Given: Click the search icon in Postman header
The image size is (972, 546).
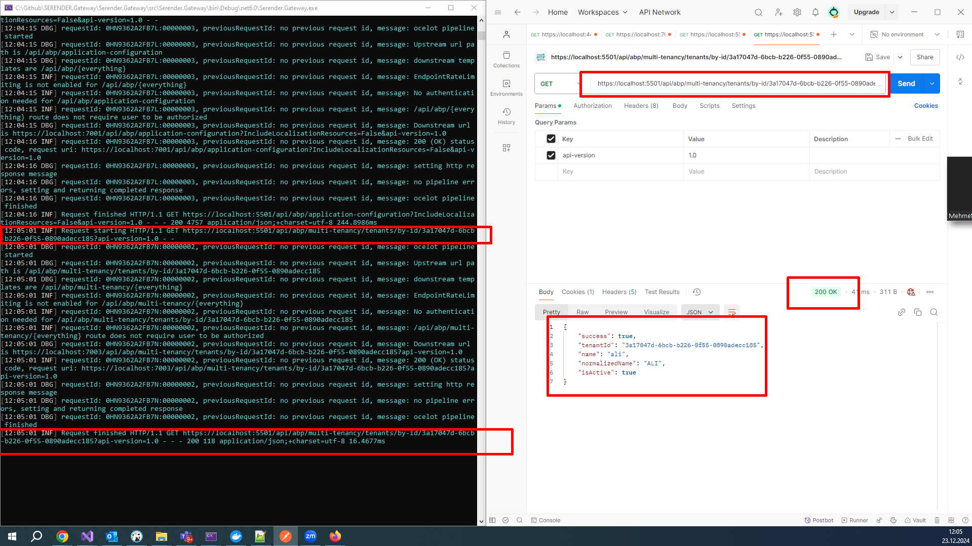Looking at the screenshot, I should coord(758,12).
